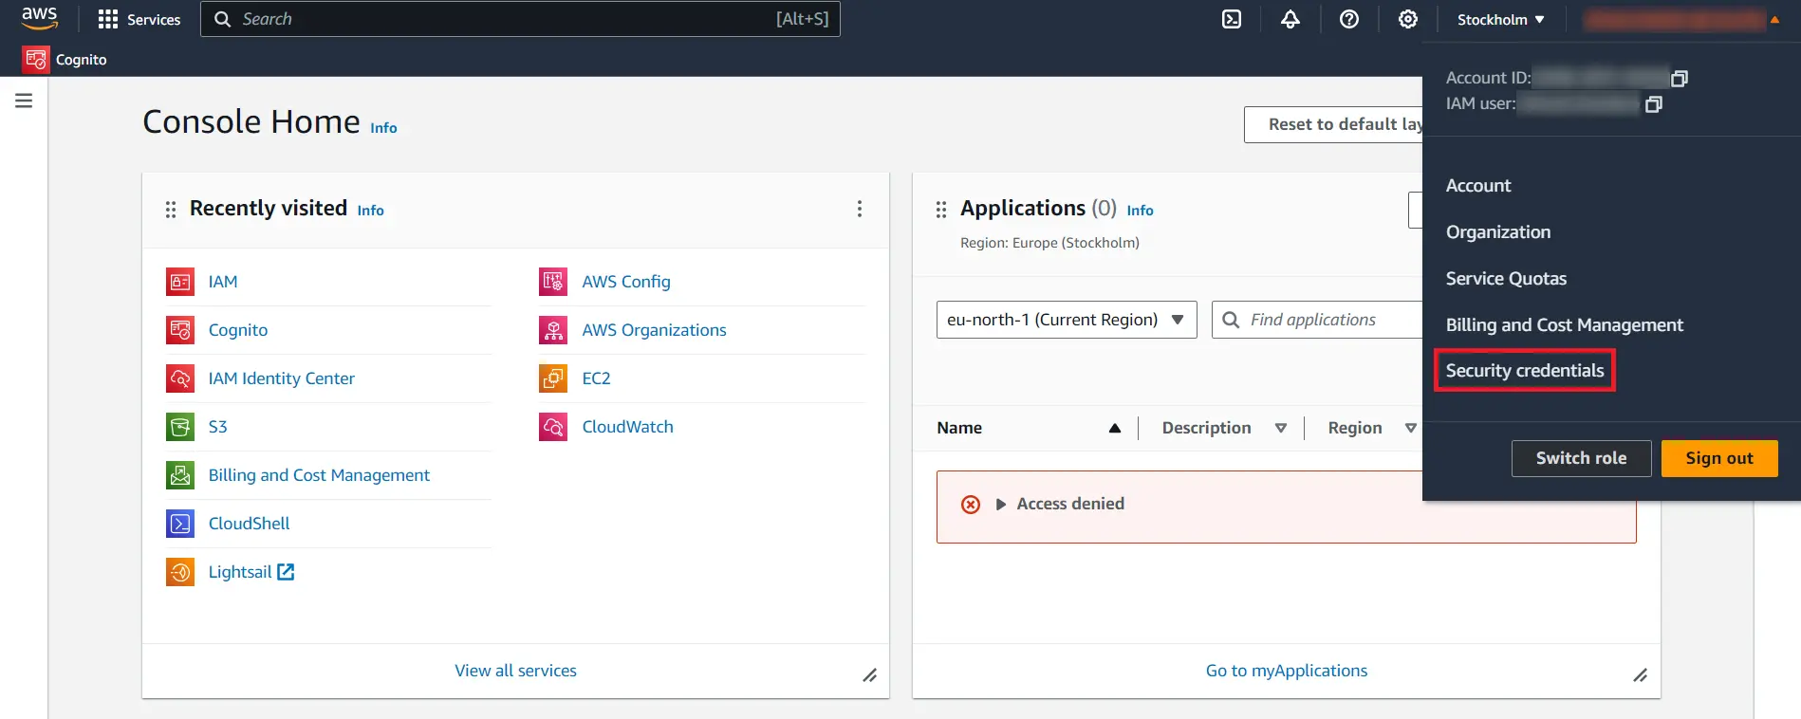
Task: Open the notifications bell
Action: click(1290, 19)
